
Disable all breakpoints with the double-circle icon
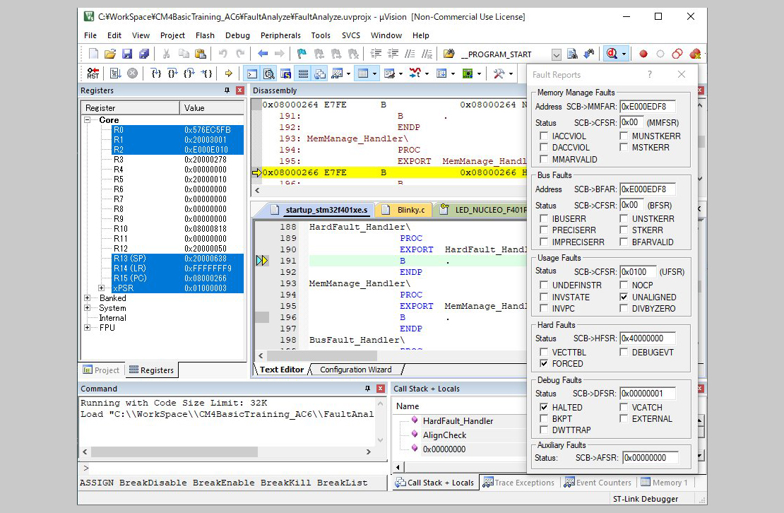click(677, 54)
